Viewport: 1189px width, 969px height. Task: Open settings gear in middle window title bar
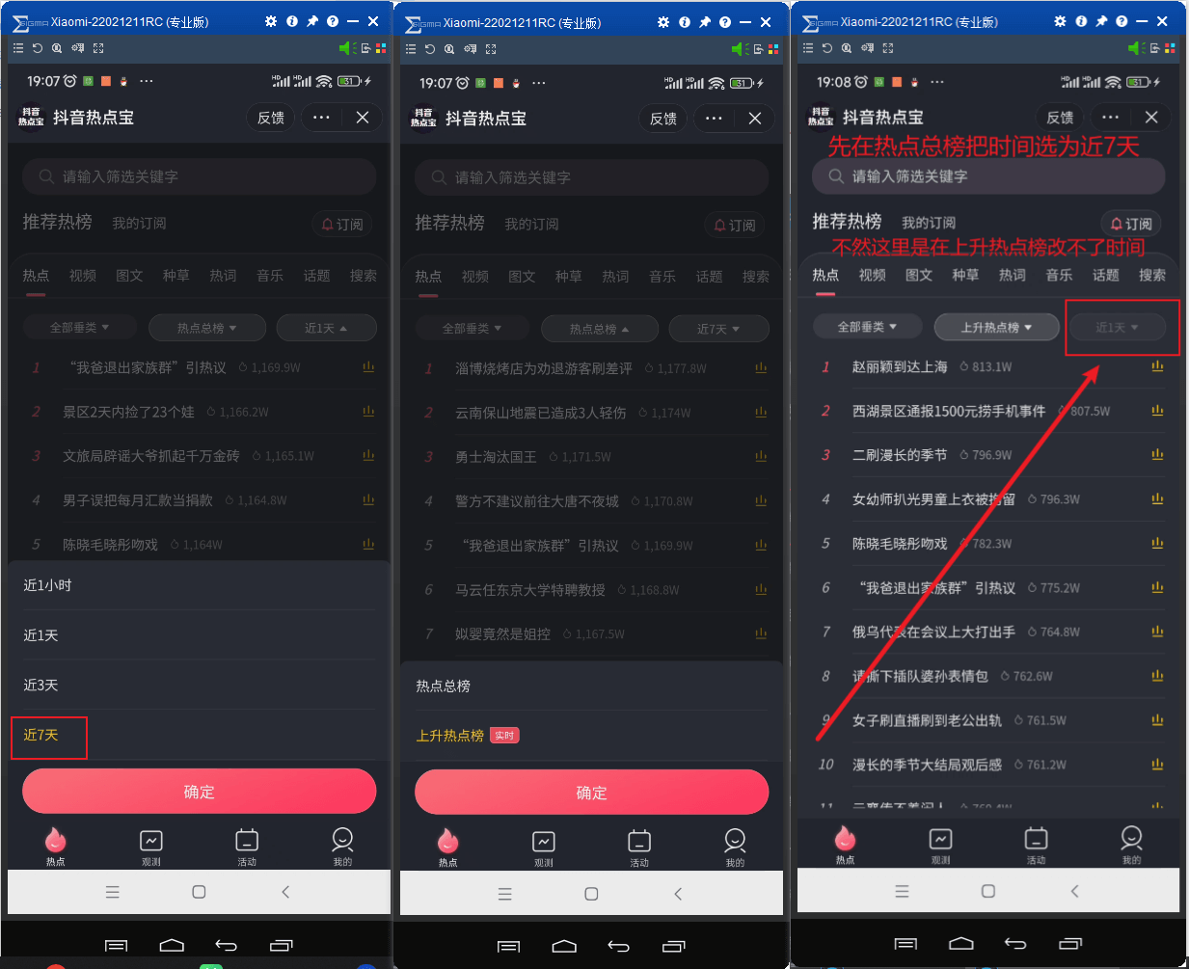(663, 22)
